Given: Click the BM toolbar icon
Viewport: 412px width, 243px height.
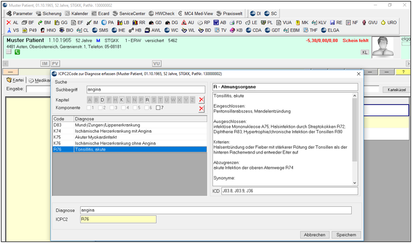Looking at the screenshot, I should coord(44,22).
